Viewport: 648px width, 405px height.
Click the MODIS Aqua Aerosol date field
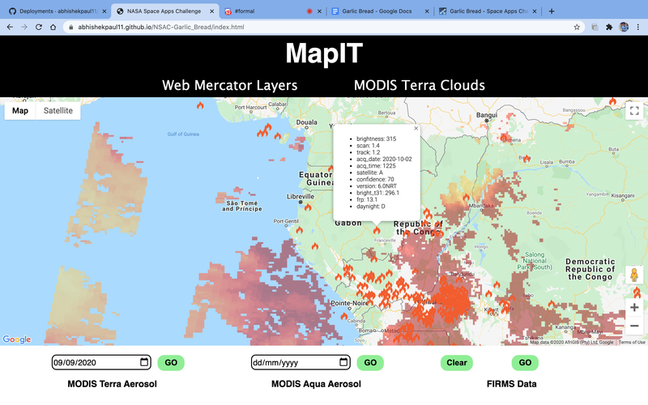coord(301,362)
